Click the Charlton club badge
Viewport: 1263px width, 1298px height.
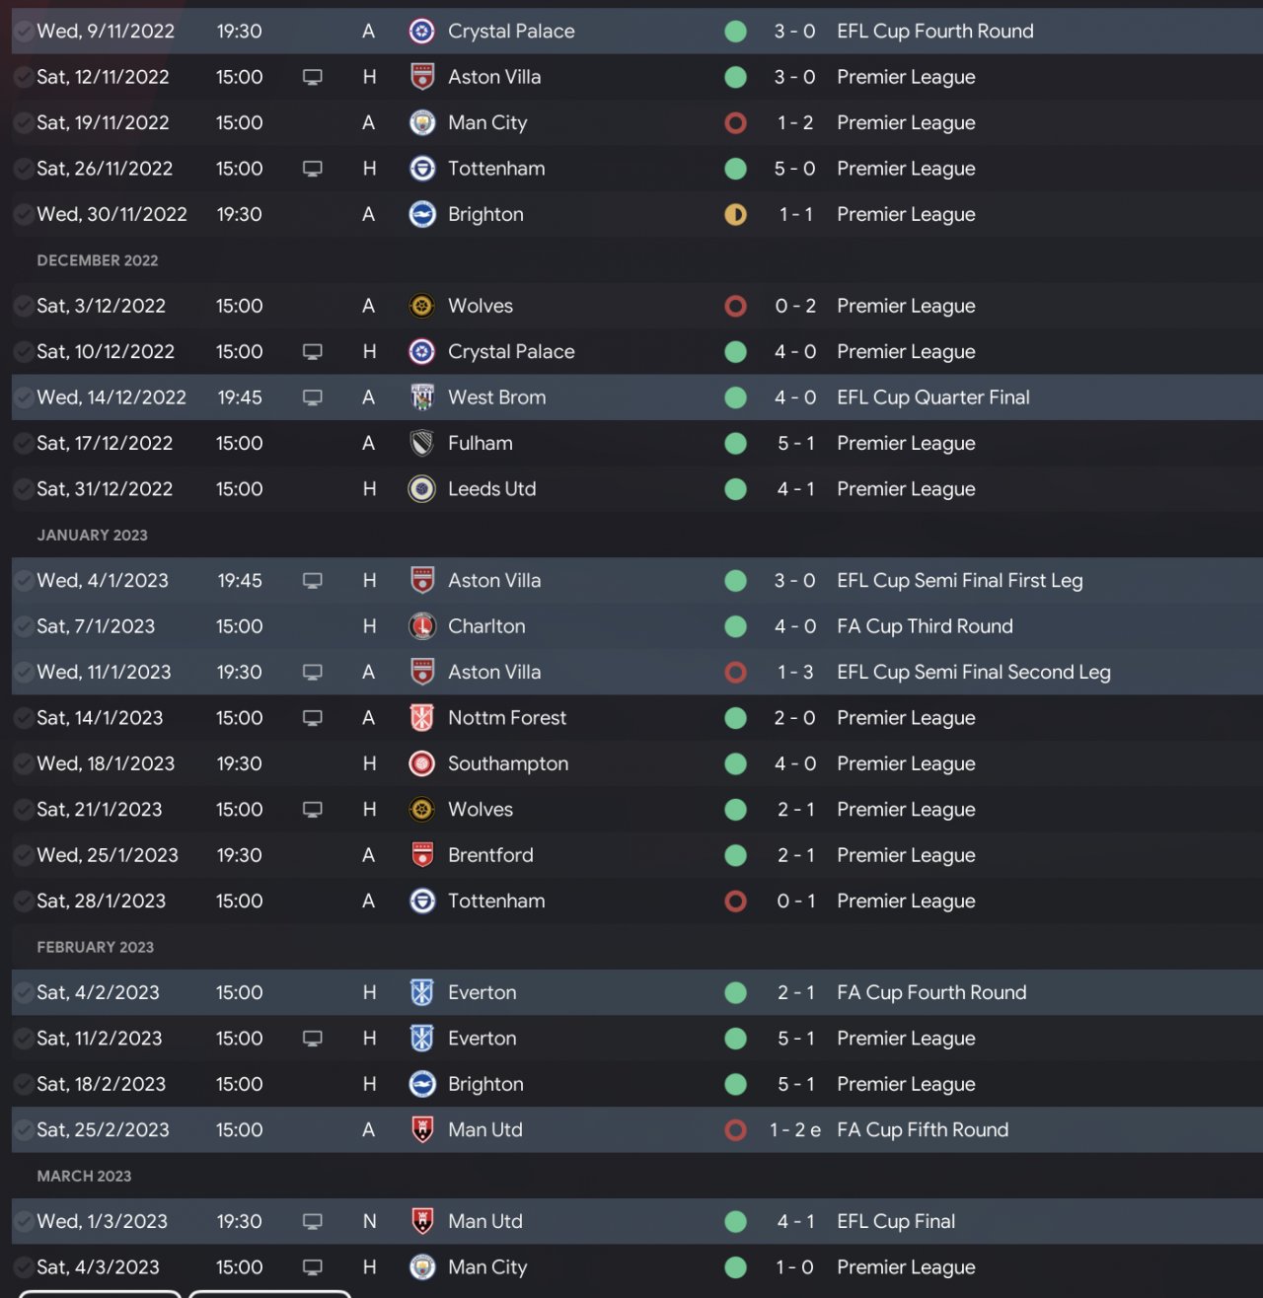[x=422, y=626]
